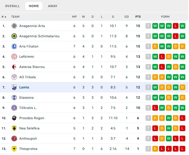The width and height of the screenshot is (189, 155).
Task: Open the AO Trikala team page
Action: point(27,77)
